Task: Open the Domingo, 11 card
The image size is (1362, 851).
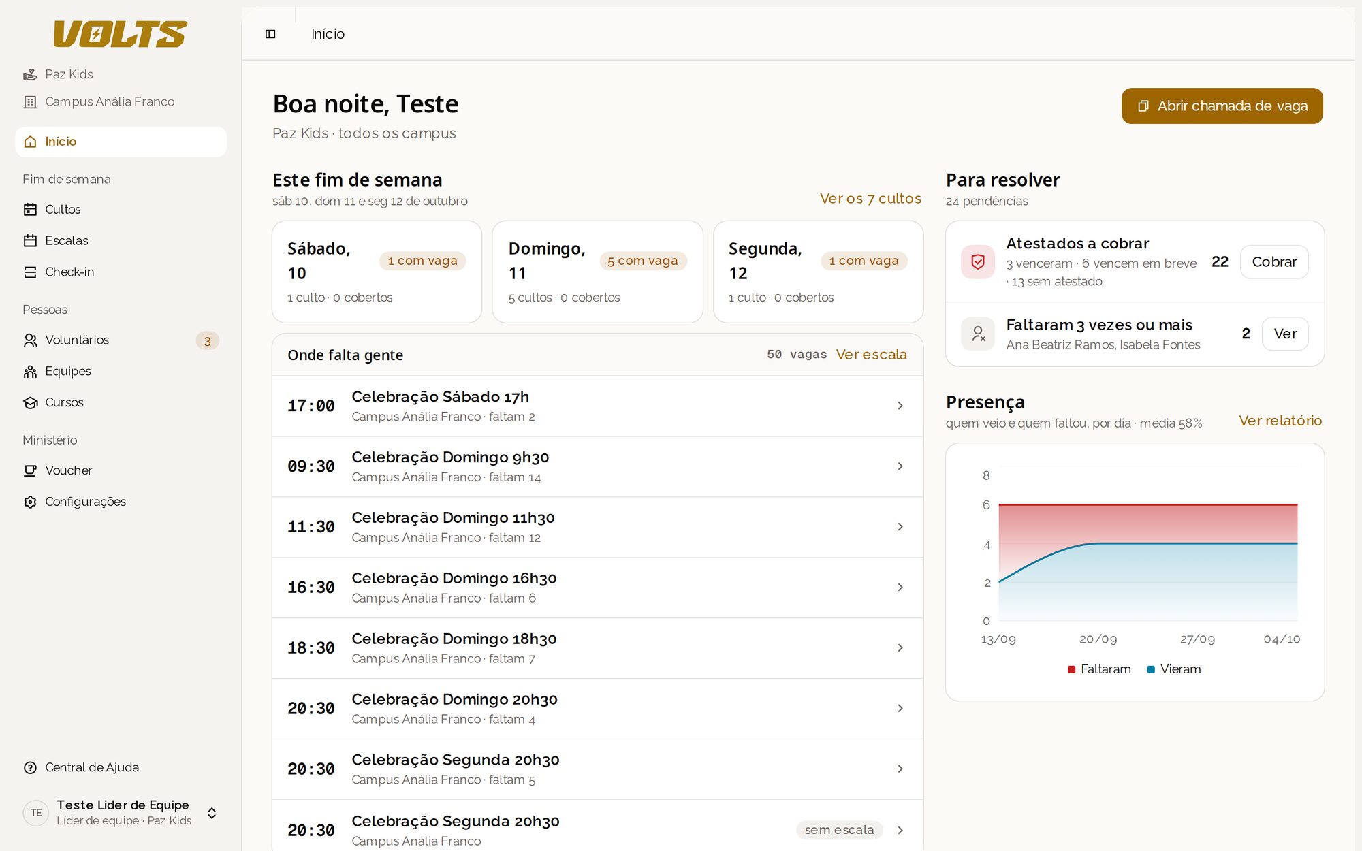Action: point(597,272)
